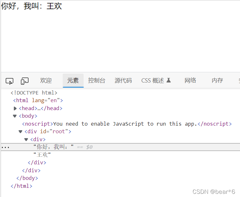
Task: Select the "王欢" text node
Action: pyautogui.click(x=42, y=155)
